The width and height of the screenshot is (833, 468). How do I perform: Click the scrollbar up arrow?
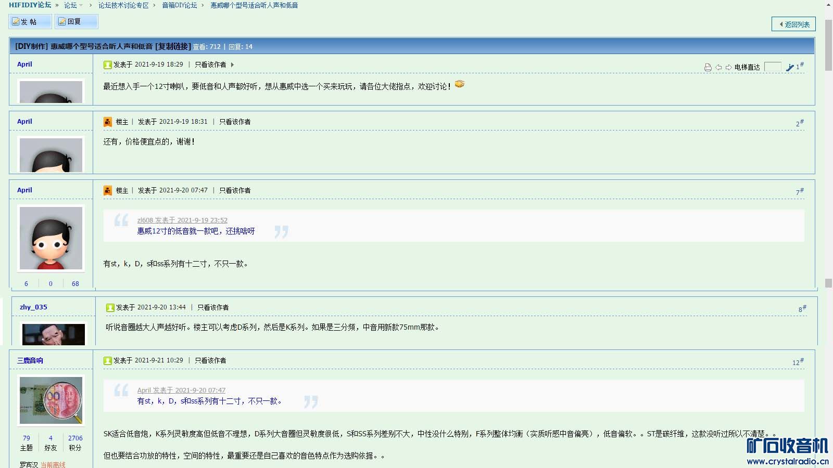click(x=828, y=5)
